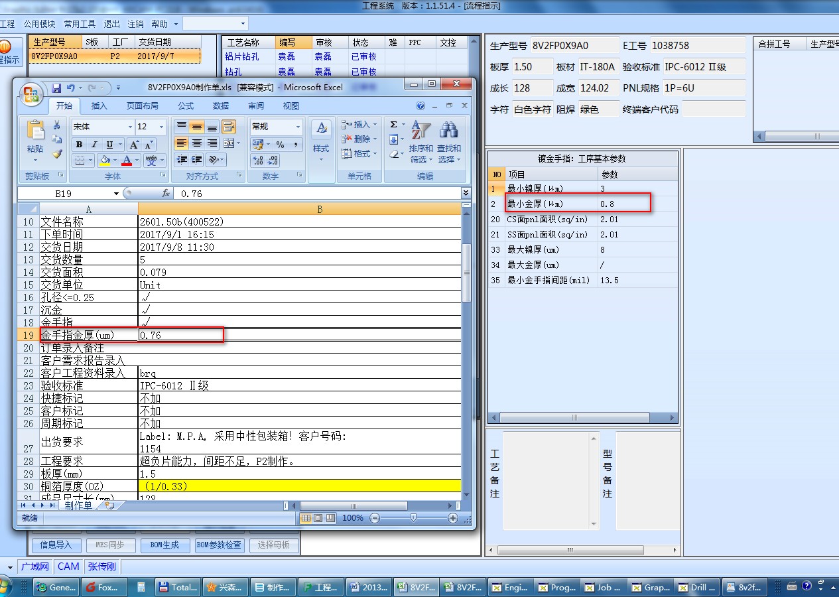
Task: Click the BOM参数检查 button
Action: 219,545
